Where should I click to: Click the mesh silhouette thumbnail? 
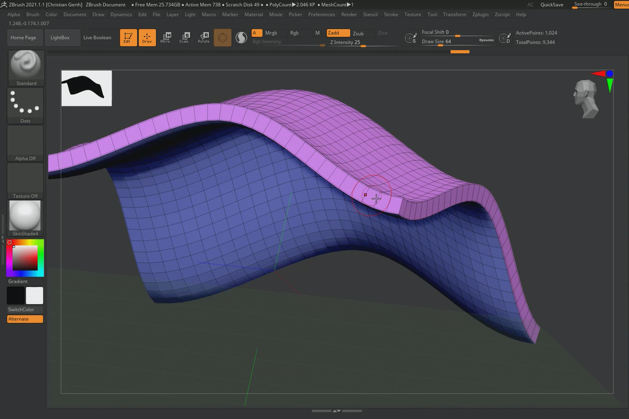click(86, 88)
